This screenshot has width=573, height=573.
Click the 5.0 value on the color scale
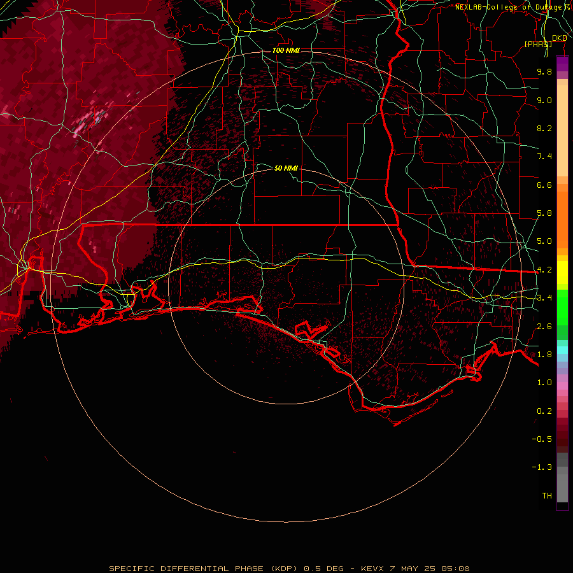[544, 241]
